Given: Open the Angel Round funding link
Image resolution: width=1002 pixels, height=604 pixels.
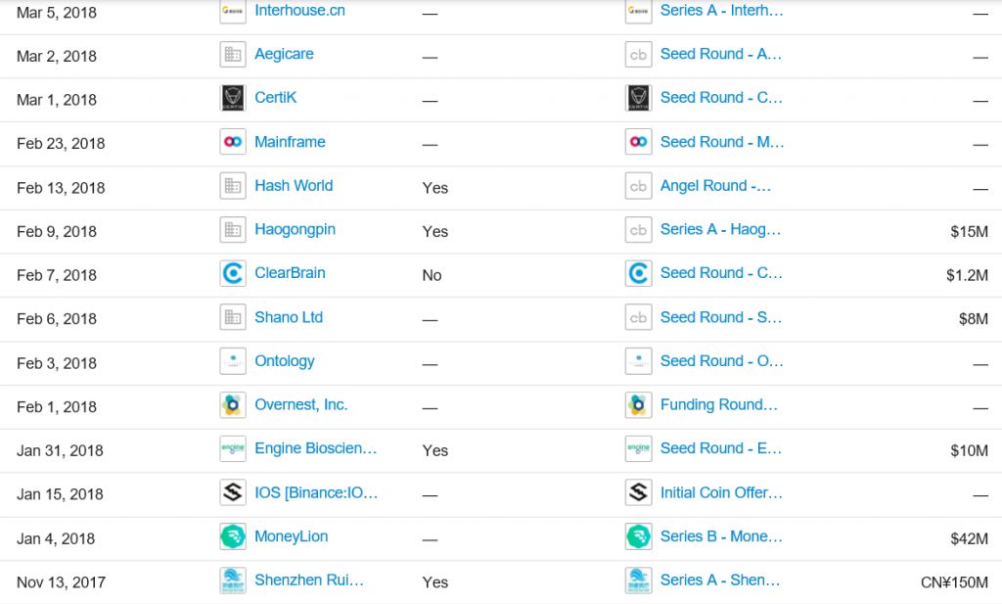Looking at the screenshot, I should (x=715, y=186).
